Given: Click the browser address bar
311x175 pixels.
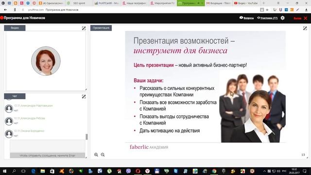Looking at the screenshot, I should [139, 10].
